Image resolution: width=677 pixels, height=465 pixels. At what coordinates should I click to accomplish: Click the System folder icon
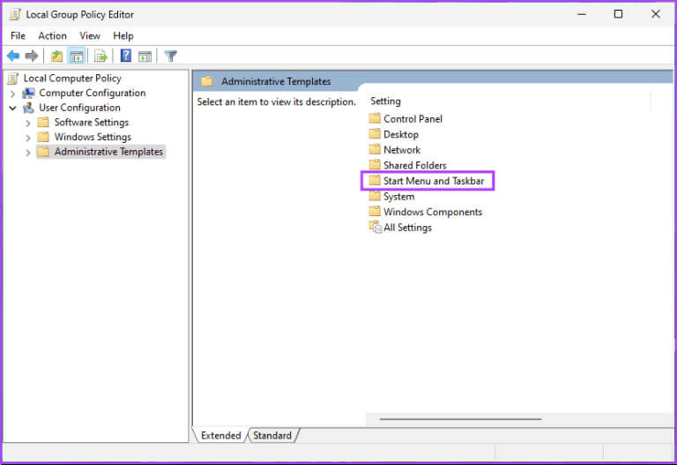(375, 196)
